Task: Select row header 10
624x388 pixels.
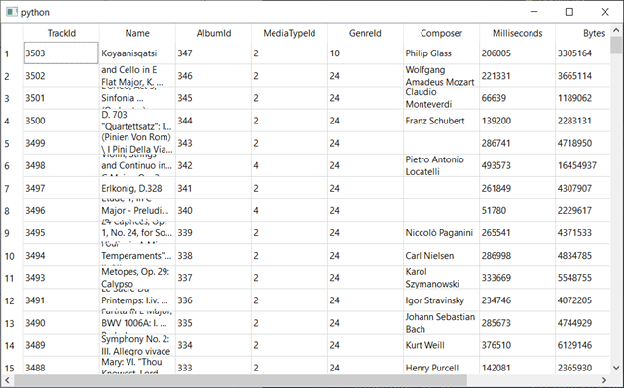Action: tap(13, 256)
